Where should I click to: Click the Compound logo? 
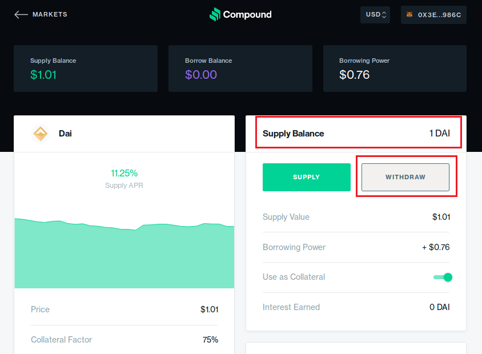(x=240, y=14)
